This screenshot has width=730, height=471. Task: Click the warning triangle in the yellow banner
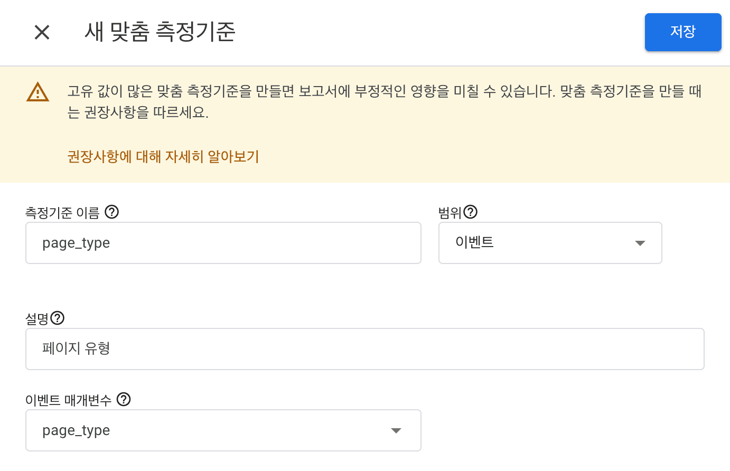coord(37,92)
